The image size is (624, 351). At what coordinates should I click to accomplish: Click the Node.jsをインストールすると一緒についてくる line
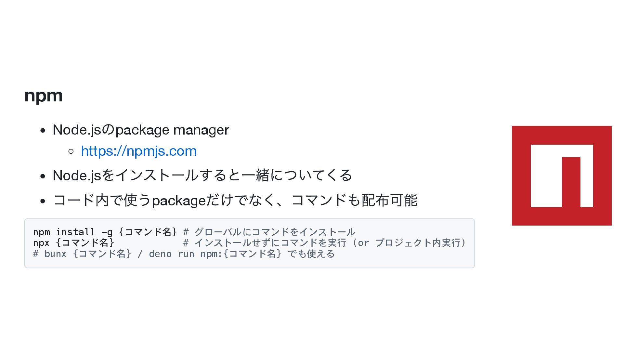point(202,175)
